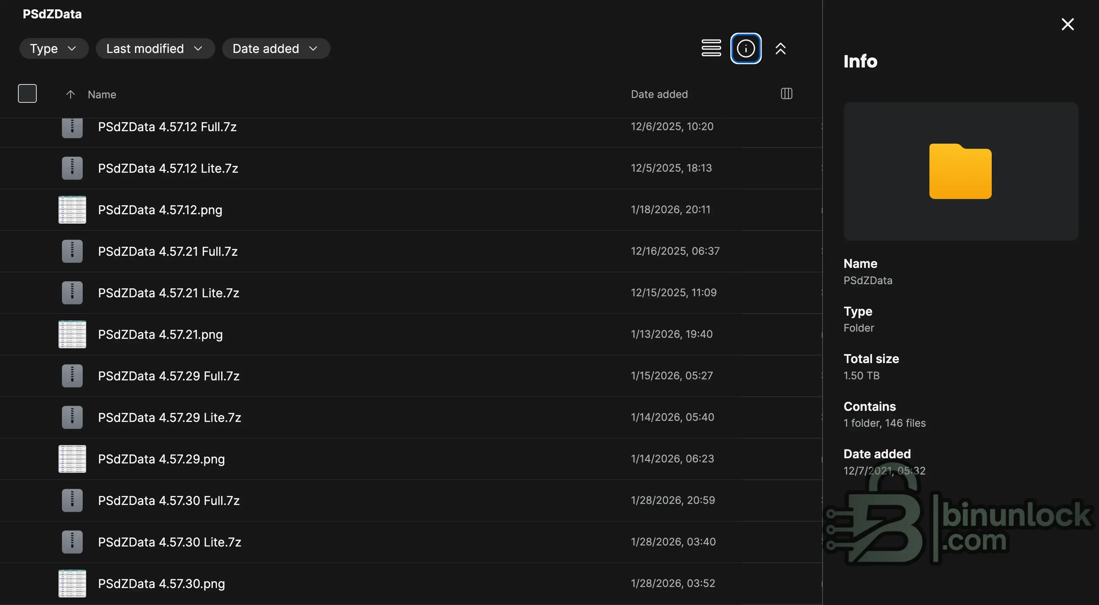Open the Type filter dropdown

tap(53, 49)
